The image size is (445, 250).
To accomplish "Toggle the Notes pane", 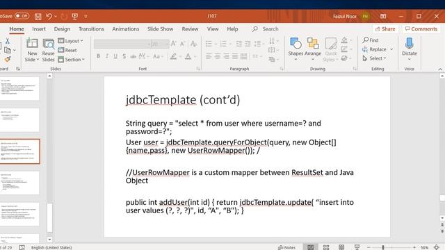I will 286,247.
